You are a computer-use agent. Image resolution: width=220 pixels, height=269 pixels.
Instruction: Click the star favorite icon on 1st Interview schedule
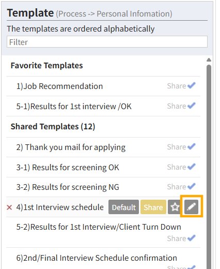[175, 207]
